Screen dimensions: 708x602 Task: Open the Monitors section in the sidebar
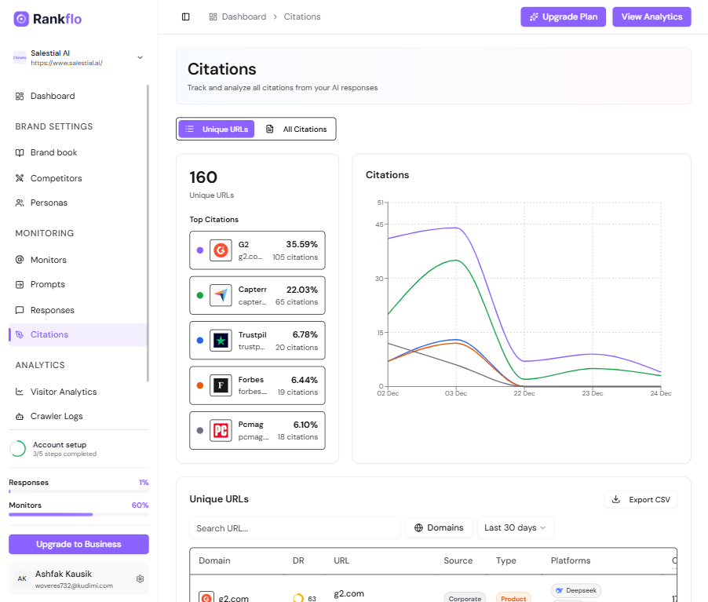[x=47, y=259]
